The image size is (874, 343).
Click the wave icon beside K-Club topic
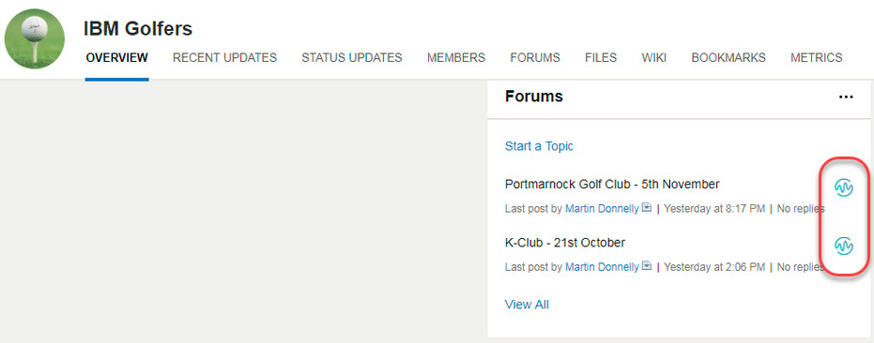point(844,246)
